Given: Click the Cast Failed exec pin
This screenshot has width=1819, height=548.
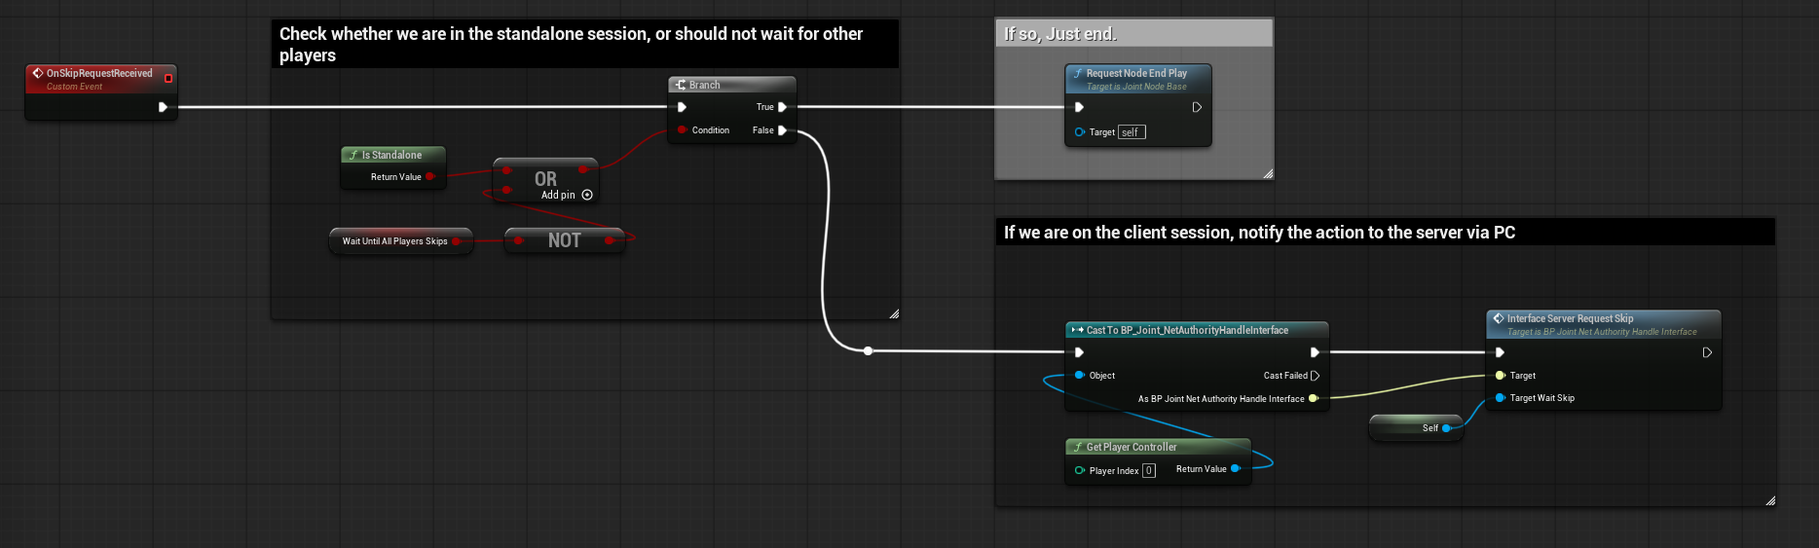Looking at the screenshot, I should 1315,376.
